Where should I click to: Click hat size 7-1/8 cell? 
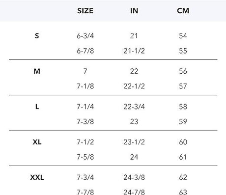(x=85, y=86)
